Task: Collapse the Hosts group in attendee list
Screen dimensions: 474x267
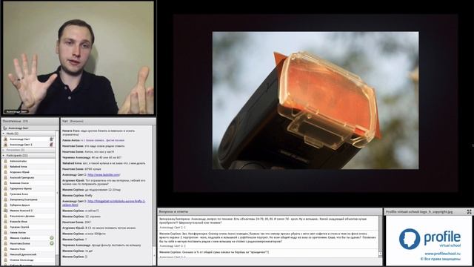Action: pyautogui.click(x=4, y=133)
